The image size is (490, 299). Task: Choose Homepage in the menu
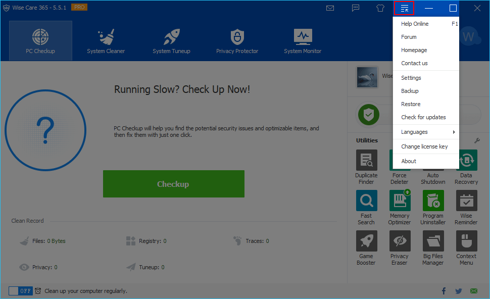point(426,50)
